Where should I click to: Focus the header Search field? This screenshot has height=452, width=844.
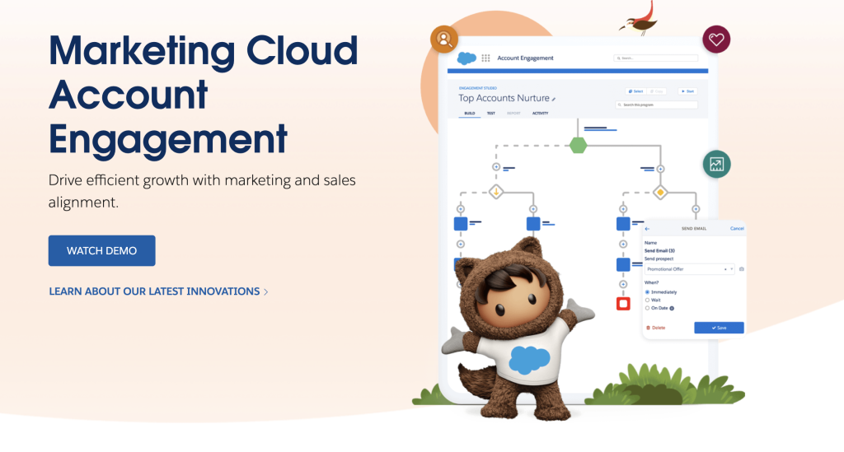pyautogui.click(x=655, y=58)
